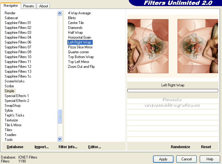Click the Import... button
222x164 pixels.
(x=41, y=147)
